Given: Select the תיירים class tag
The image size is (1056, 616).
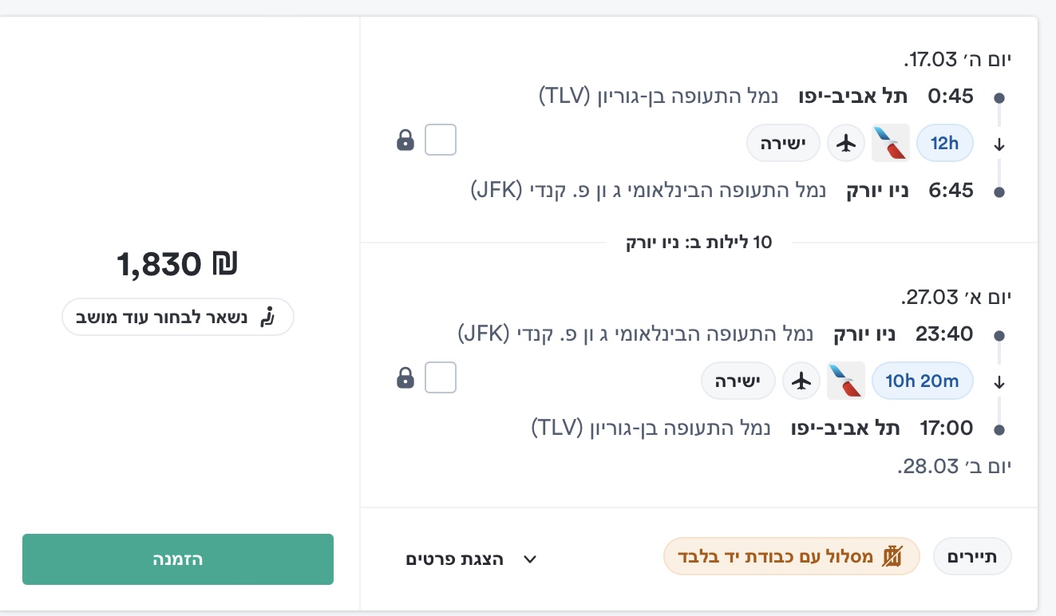Looking at the screenshot, I should tap(972, 557).
